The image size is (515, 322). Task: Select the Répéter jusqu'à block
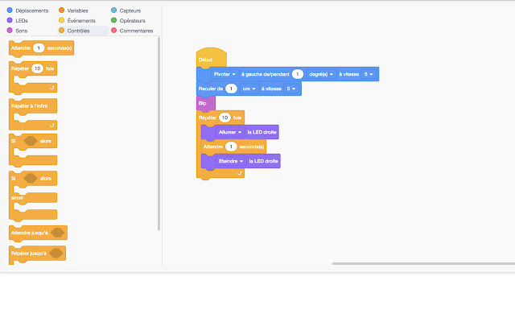pyautogui.click(x=37, y=254)
